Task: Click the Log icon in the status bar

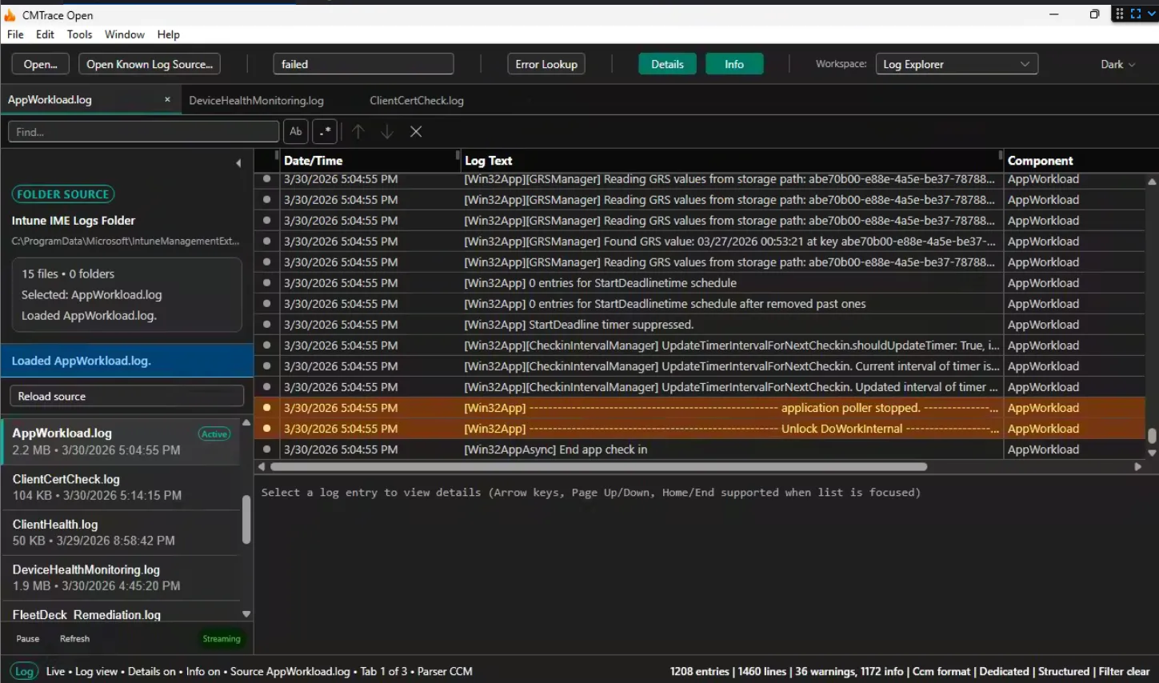Action: pos(23,671)
